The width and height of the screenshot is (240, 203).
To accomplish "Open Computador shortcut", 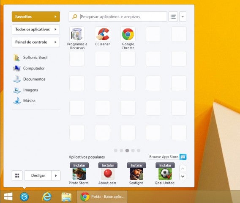I will pos(29,68).
